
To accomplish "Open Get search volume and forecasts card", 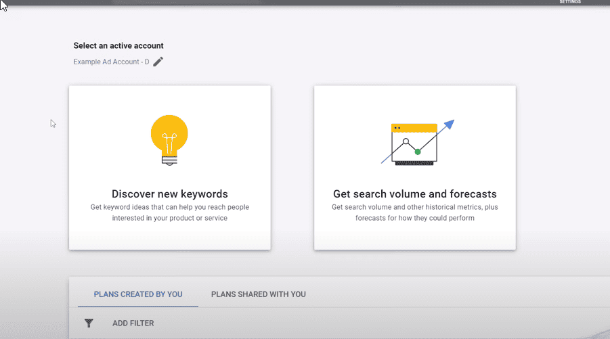I will [x=415, y=168].
